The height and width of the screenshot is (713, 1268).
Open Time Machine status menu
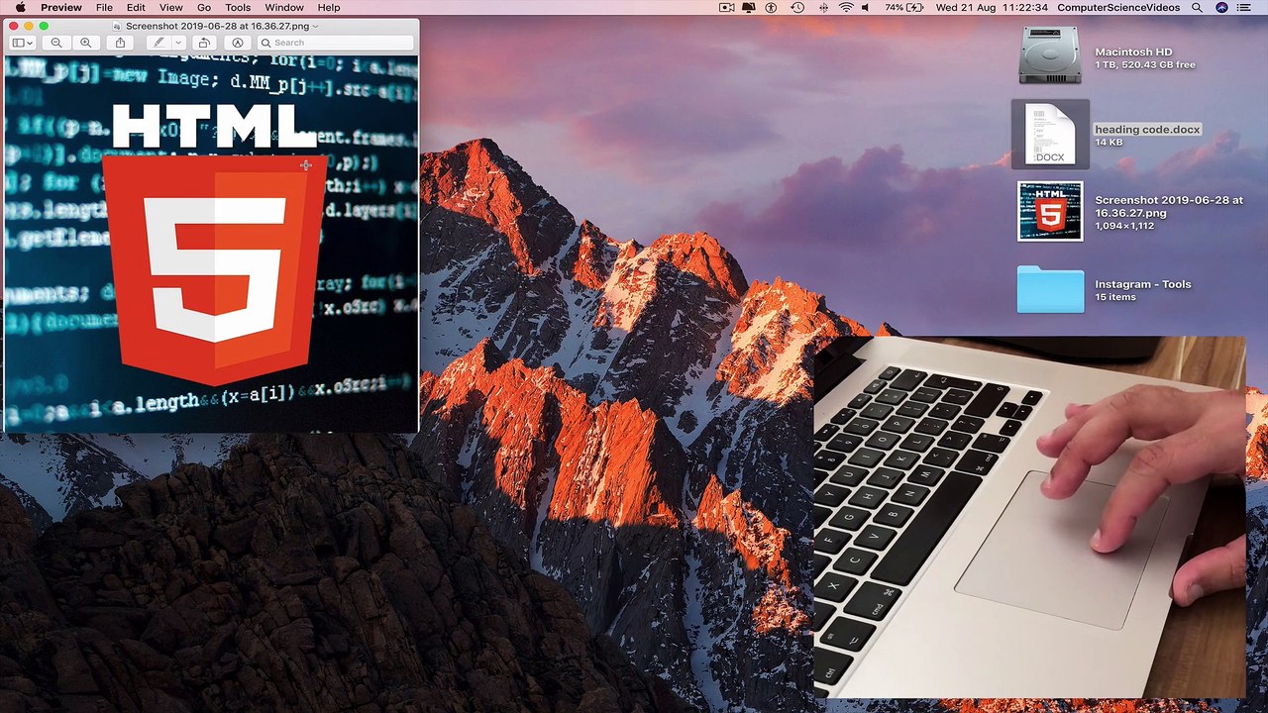[x=797, y=8]
